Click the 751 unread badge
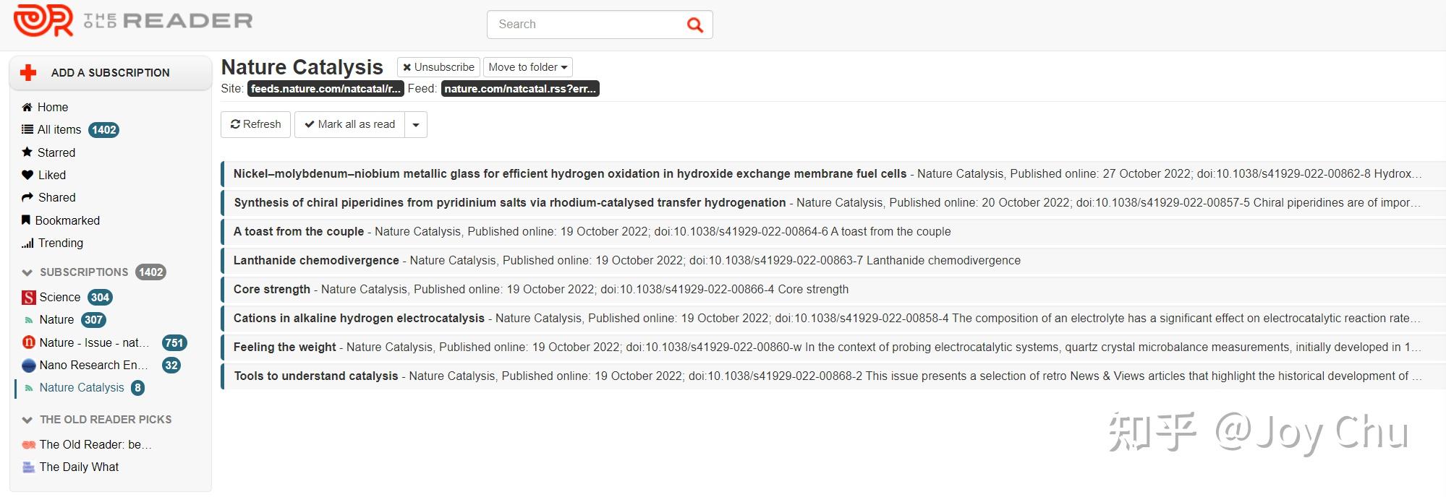Image resolution: width=1446 pixels, height=497 pixels. click(174, 342)
